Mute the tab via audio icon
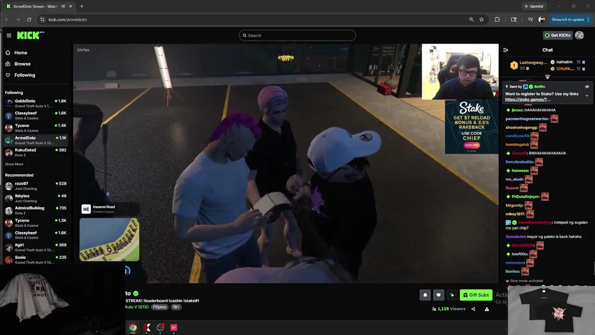Screen dimensions: 595x335 coord(63,7)
